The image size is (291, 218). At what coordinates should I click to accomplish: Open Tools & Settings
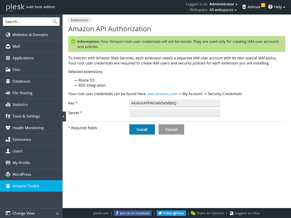[31, 116]
